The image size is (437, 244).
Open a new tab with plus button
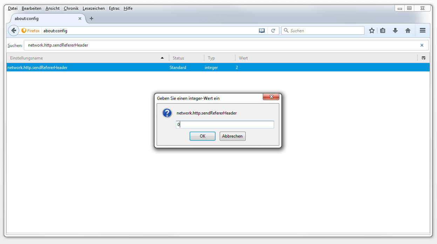[91, 19]
